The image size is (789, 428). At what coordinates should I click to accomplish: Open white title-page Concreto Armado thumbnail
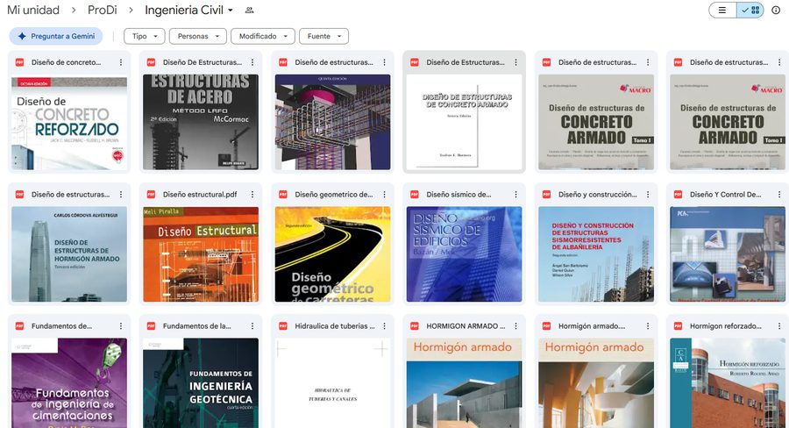[x=465, y=123]
